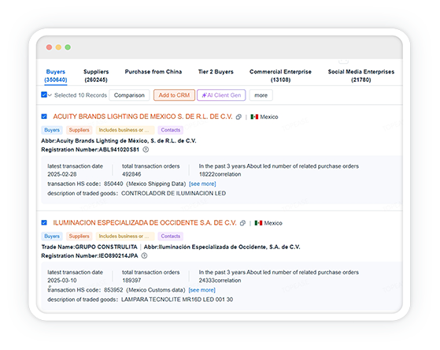
Task: Click the help icon beside ABL941020S81 registration number
Action: [x=146, y=150]
